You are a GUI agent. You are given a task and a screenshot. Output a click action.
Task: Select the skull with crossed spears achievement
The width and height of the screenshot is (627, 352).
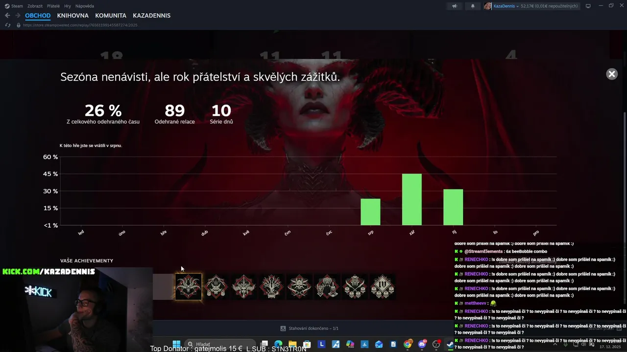coord(299,286)
